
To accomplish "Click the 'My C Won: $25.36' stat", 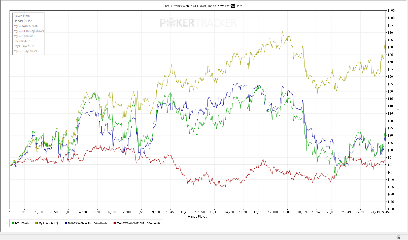I will coord(25,26).
